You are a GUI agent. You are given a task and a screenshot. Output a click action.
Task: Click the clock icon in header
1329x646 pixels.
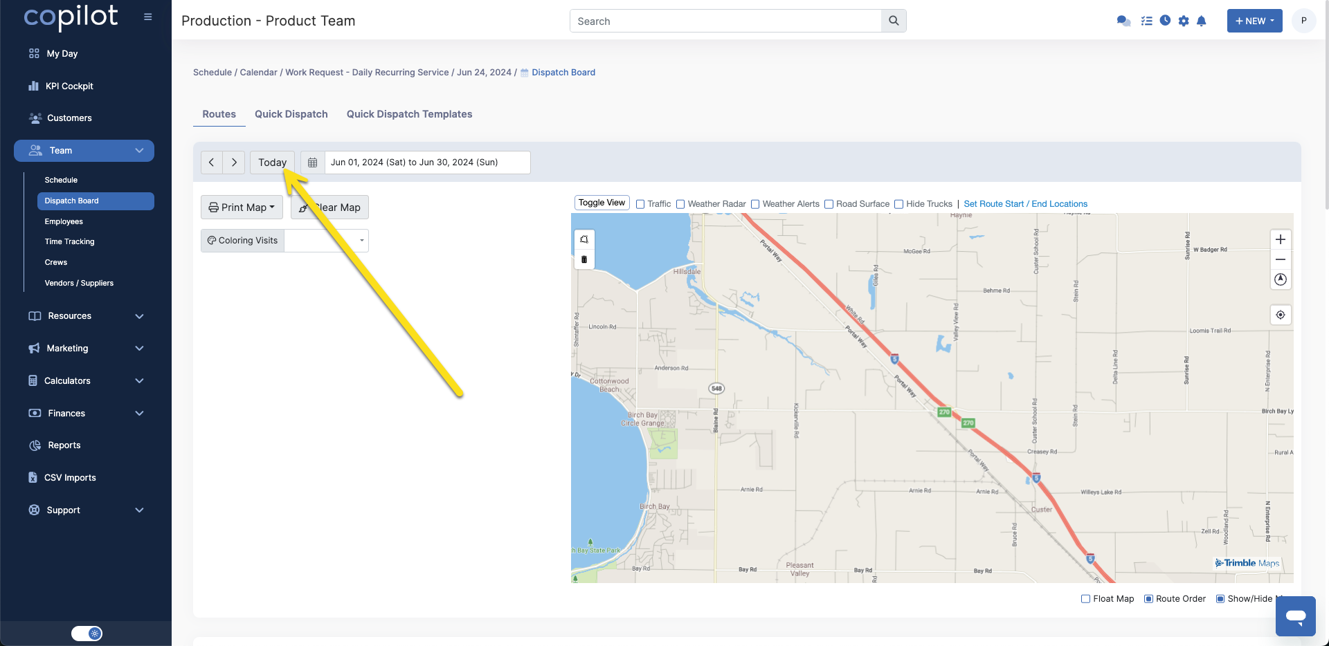(x=1166, y=21)
